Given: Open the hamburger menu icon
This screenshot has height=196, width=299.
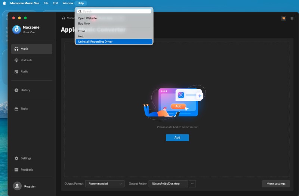Looking at the screenshot, I should point(292,18).
